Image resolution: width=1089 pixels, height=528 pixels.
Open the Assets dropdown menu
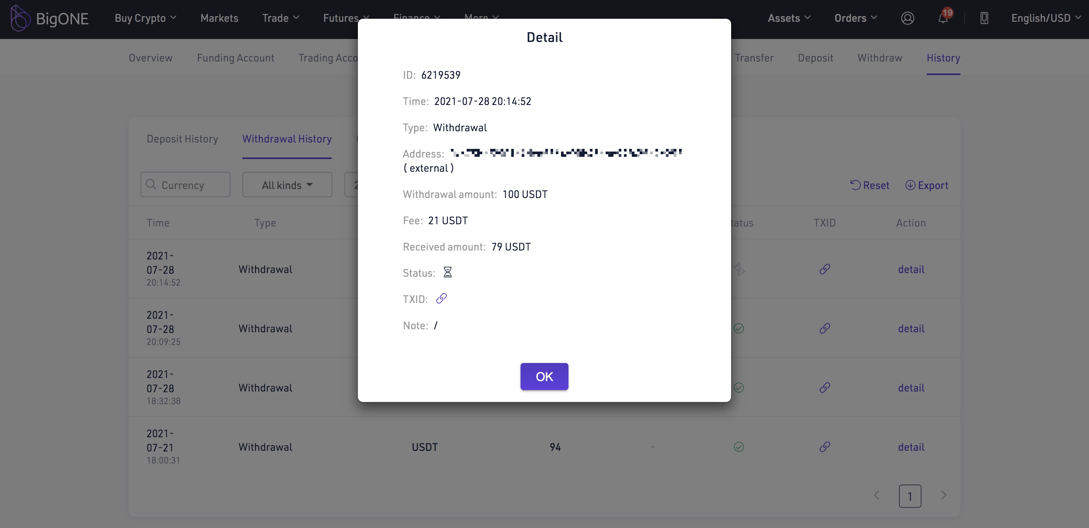(x=789, y=18)
